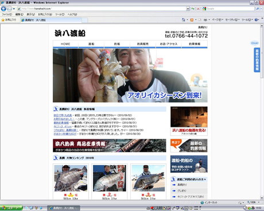Click the first place ranking fish photo
This screenshot has height=211, width=264.
71,178
